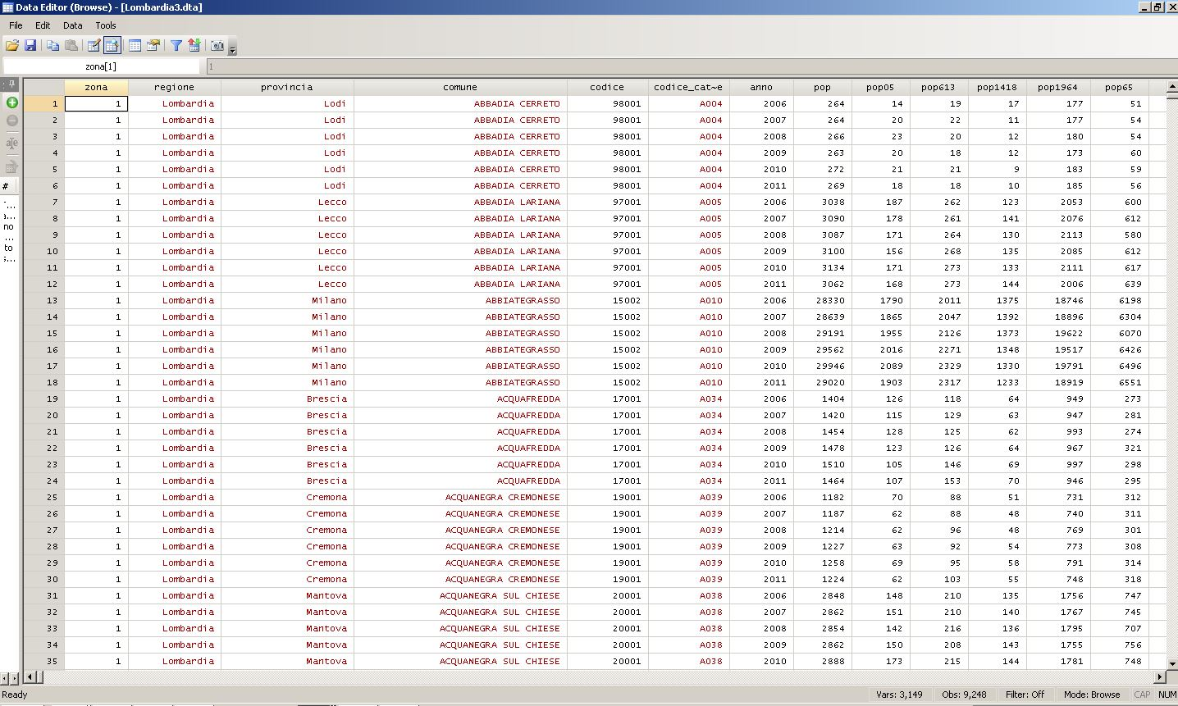Click comune cell ABBADIA LARIANA in row 7

tap(460, 202)
